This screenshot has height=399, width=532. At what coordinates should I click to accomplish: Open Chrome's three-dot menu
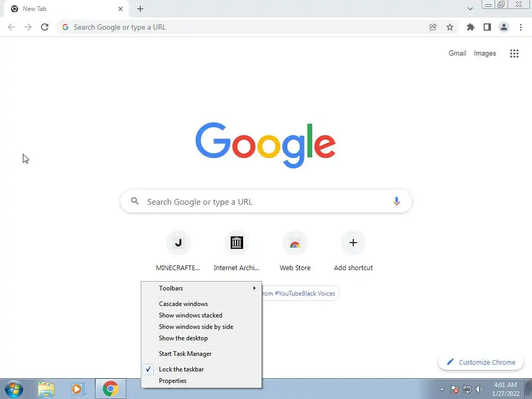click(521, 27)
